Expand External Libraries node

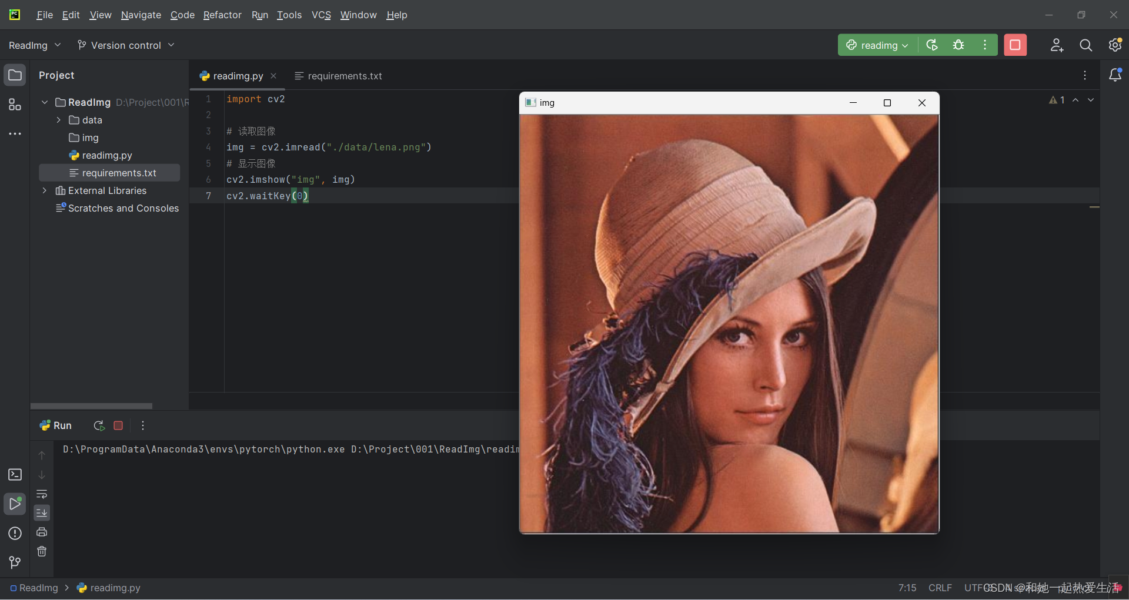coord(45,190)
